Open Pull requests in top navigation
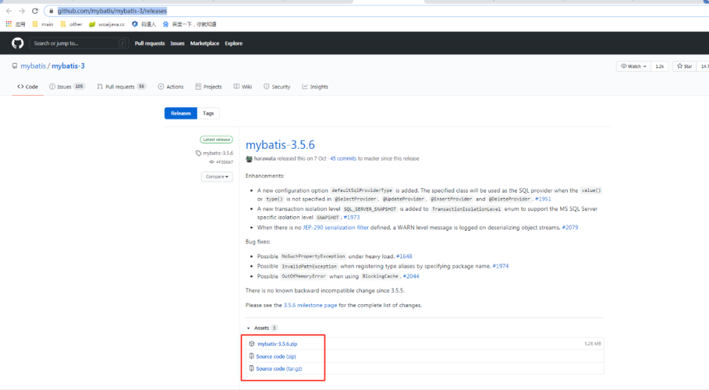 [x=150, y=43]
